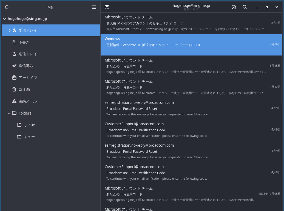This screenshot has height=211, width=284.
Task: Collapse the Folders group chevron
Action: [9, 113]
